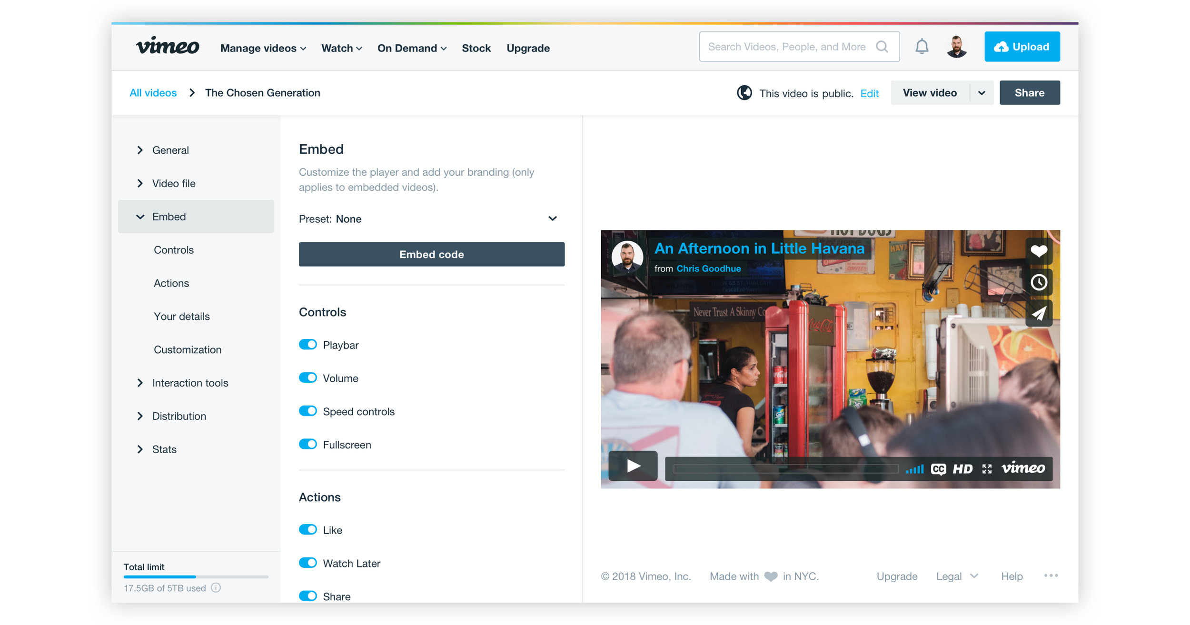Click the Upload button
Viewport: 1190px width, 625px height.
(x=1022, y=47)
